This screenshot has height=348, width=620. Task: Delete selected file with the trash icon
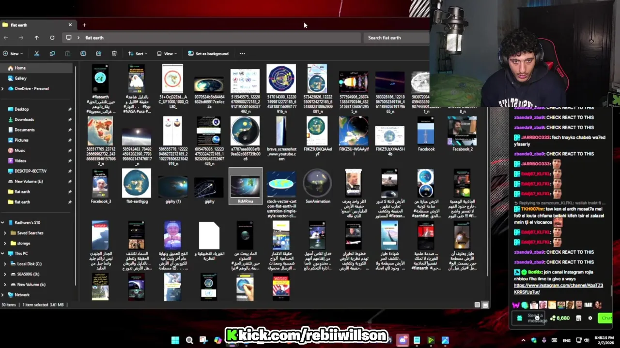pos(114,54)
